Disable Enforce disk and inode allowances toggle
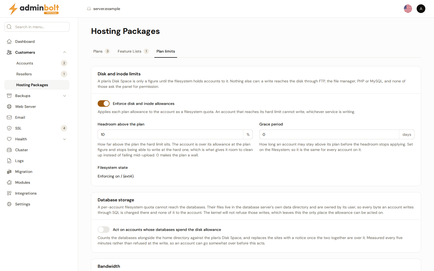 (x=104, y=104)
